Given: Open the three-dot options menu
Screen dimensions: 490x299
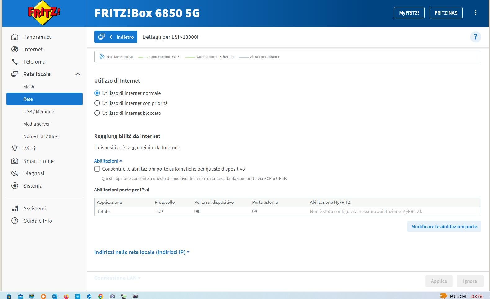Looking at the screenshot, I should click(475, 13).
